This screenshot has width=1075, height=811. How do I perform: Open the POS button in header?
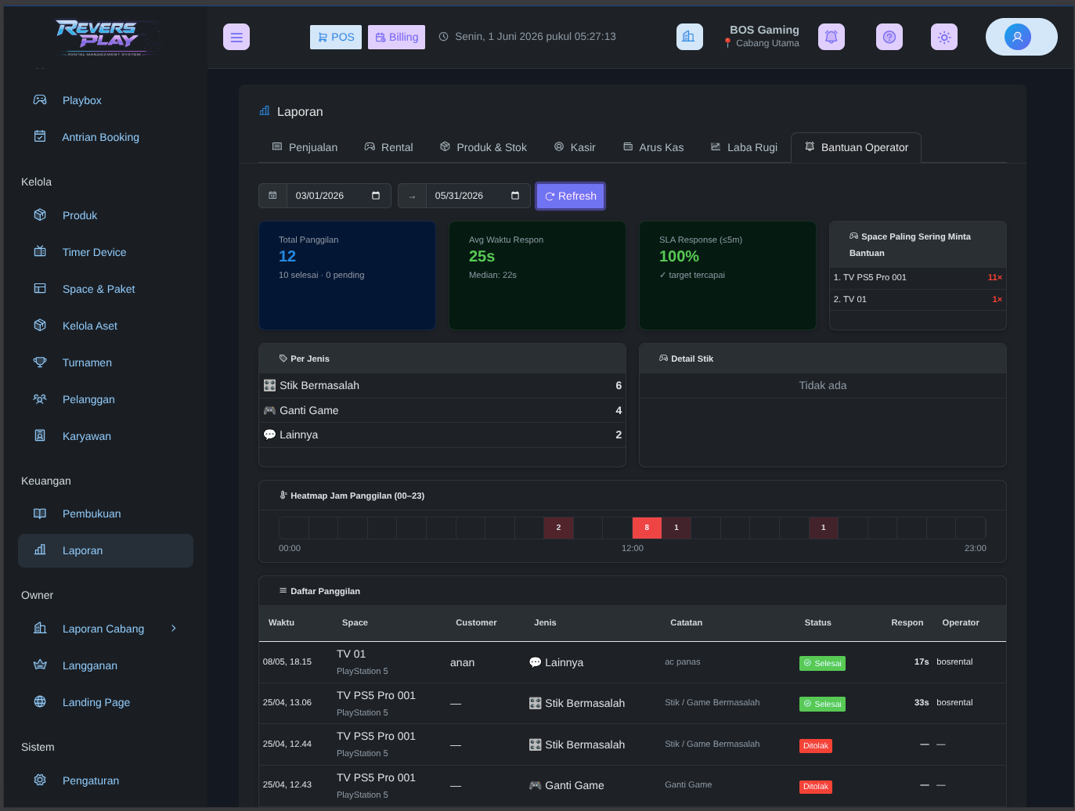(336, 37)
